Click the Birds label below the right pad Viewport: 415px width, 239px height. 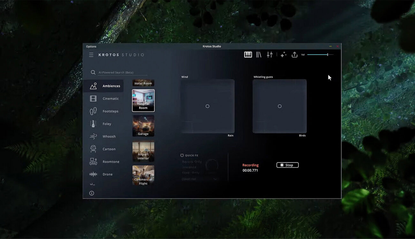point(302,135)
